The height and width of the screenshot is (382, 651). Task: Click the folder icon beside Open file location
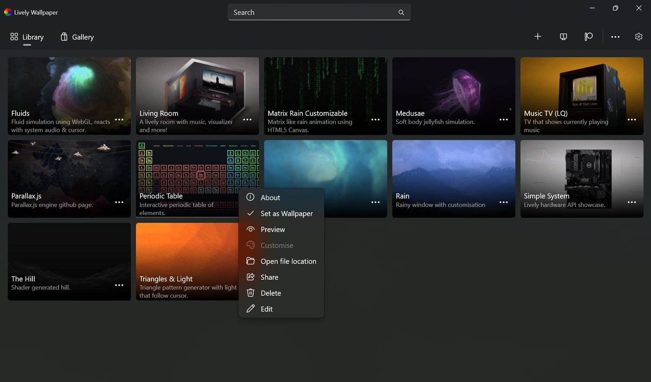click(x=250, y=261)
